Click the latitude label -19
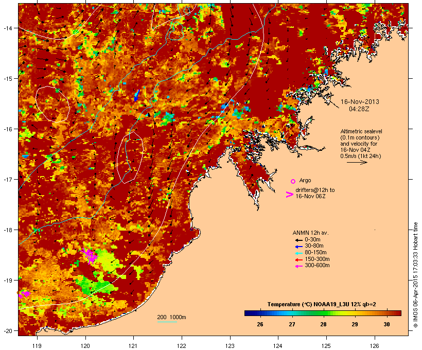 [x=8, y=281]
